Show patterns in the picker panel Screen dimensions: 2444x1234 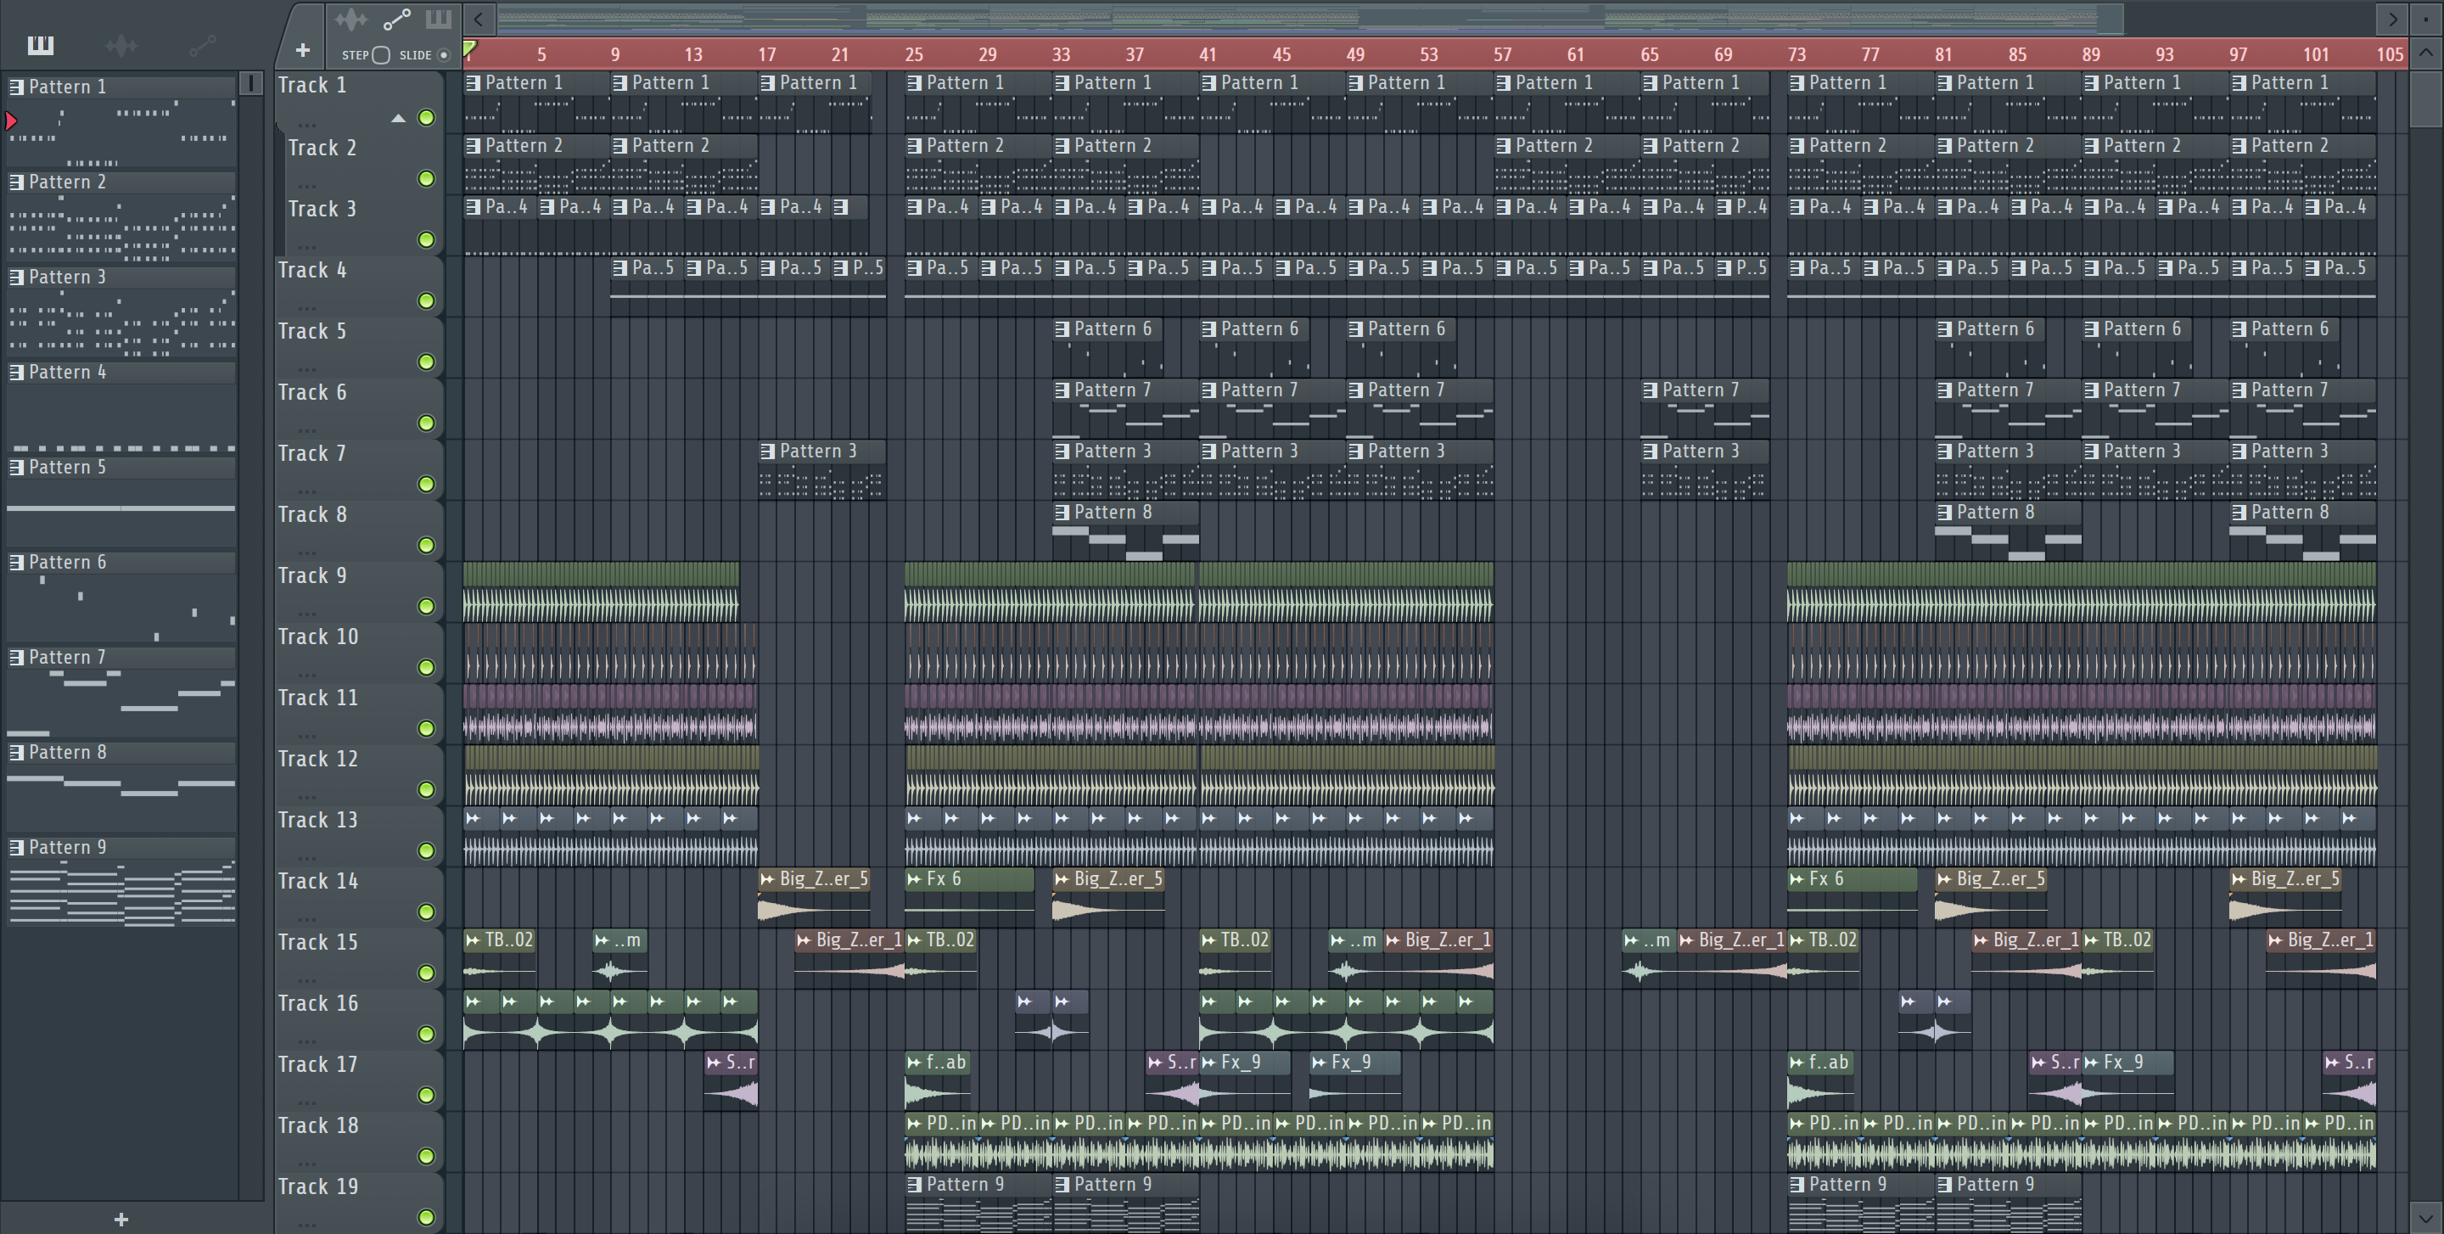click(40, 45)
